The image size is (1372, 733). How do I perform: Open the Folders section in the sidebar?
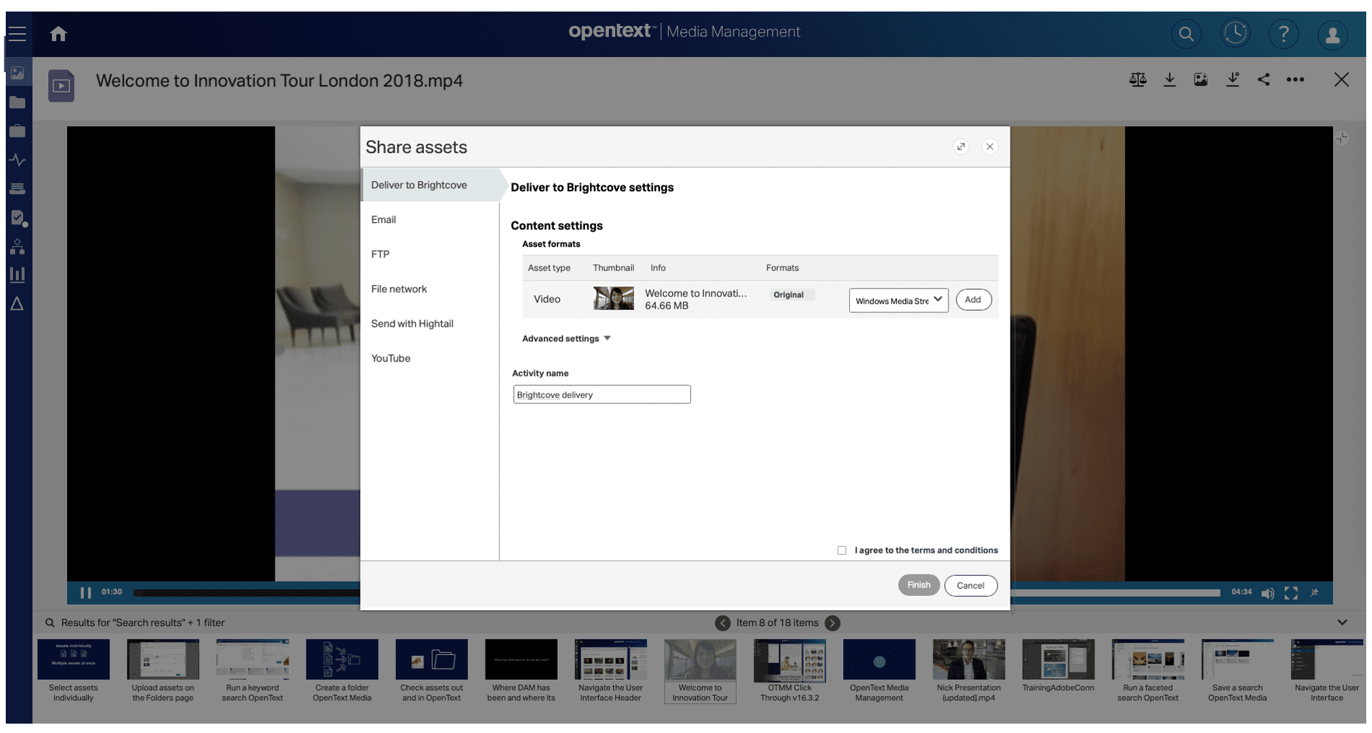coord(18,102)
